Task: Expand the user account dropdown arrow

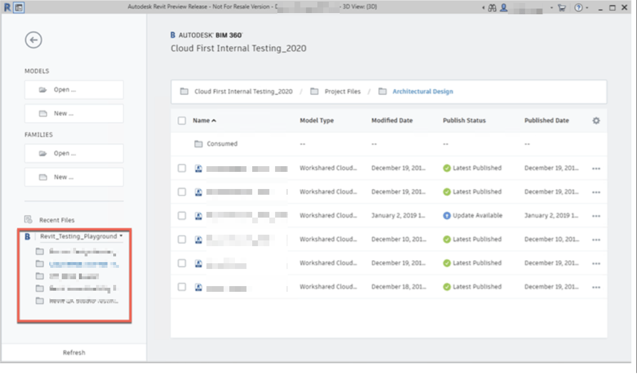Action: 551,7
